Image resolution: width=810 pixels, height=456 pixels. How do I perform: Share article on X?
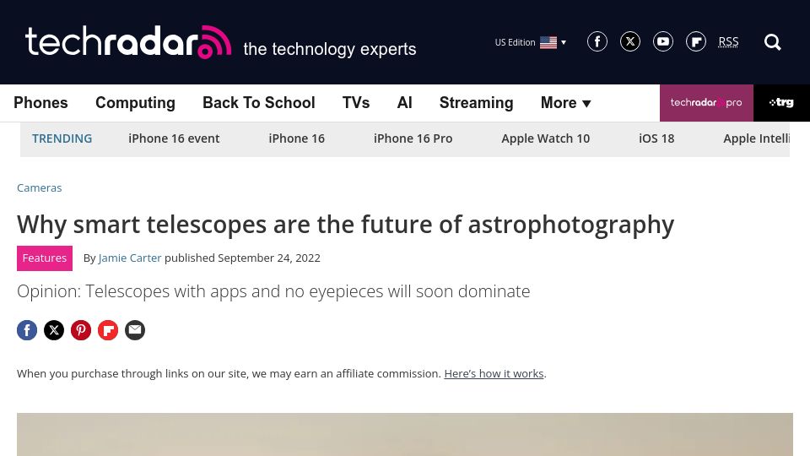click(54, 330)
